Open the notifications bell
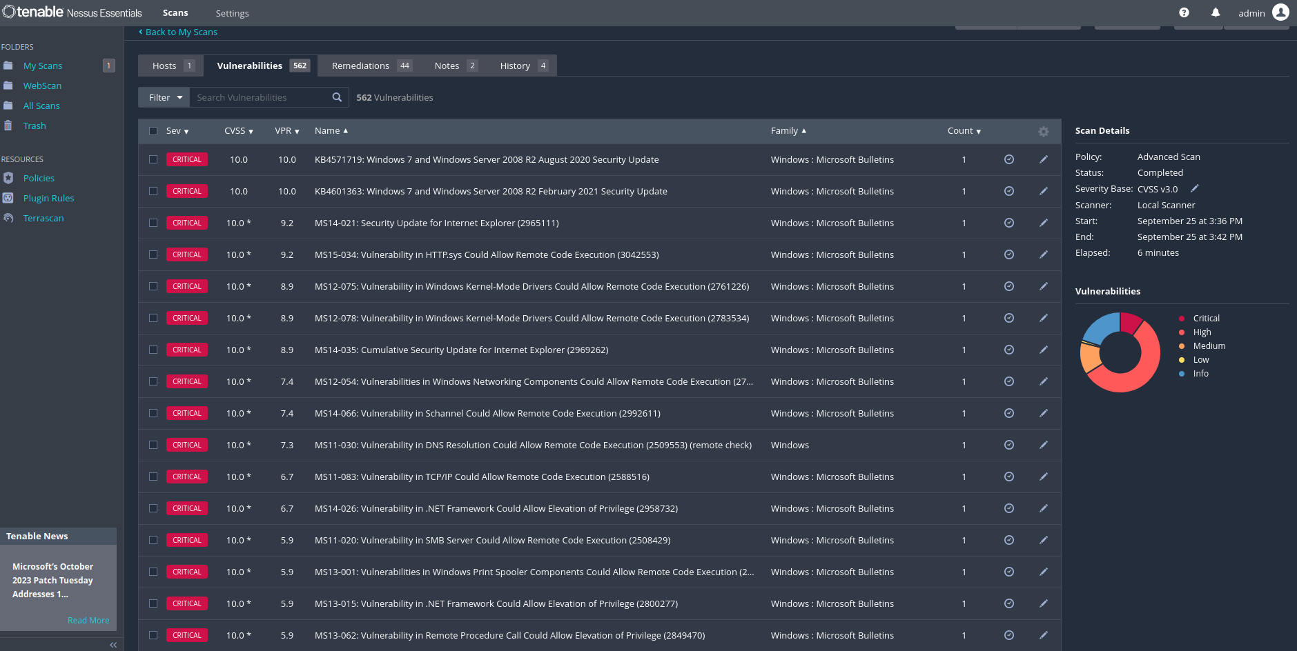Image resolution: width=1297 pixels, height=651 pixels. point(1215,12)
